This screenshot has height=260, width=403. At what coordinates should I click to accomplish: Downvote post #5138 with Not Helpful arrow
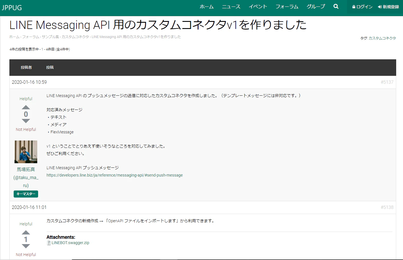[x=26, y=246]
